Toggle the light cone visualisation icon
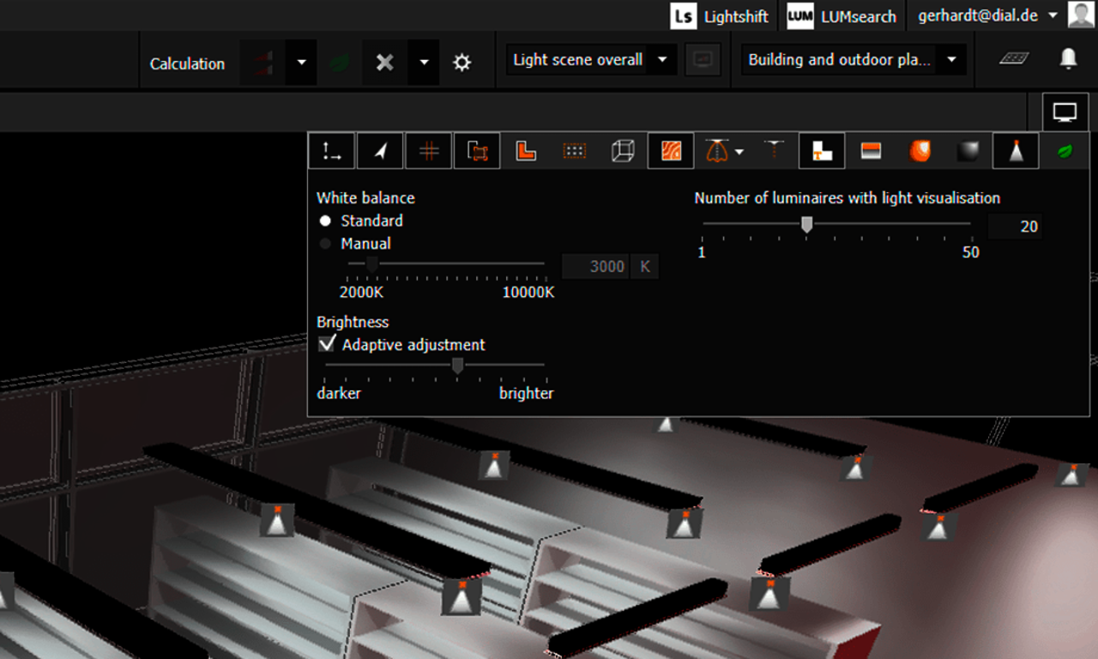 pos(1016,152)
